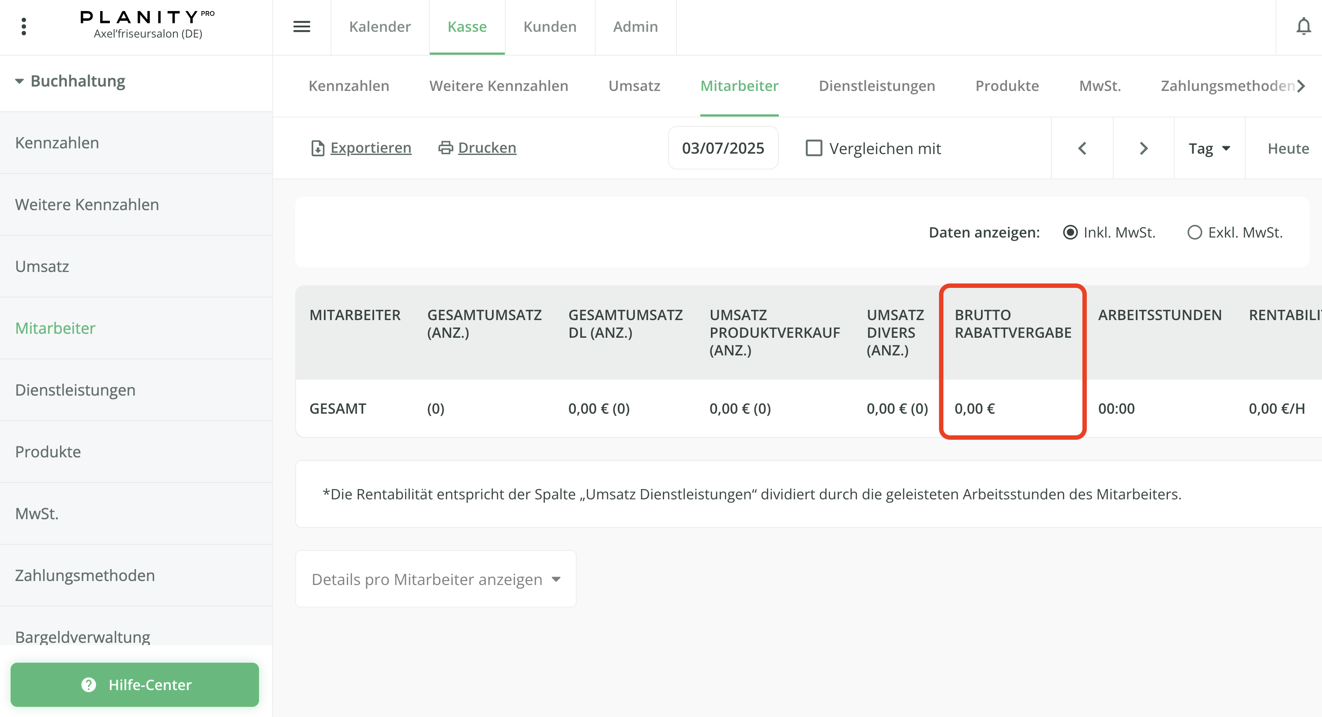Click the printer icon
This screenshot has height=717, width=1322.
pos(446,148)
